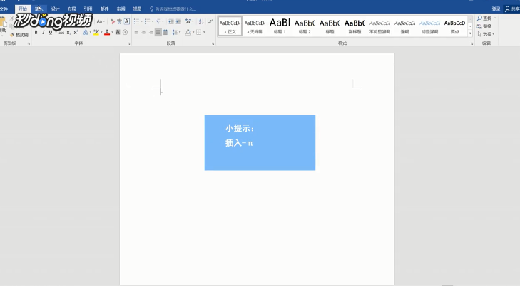Apply the 要点 (Strong) style
This screenshot has height=286, width=520.
pos(454,26)
